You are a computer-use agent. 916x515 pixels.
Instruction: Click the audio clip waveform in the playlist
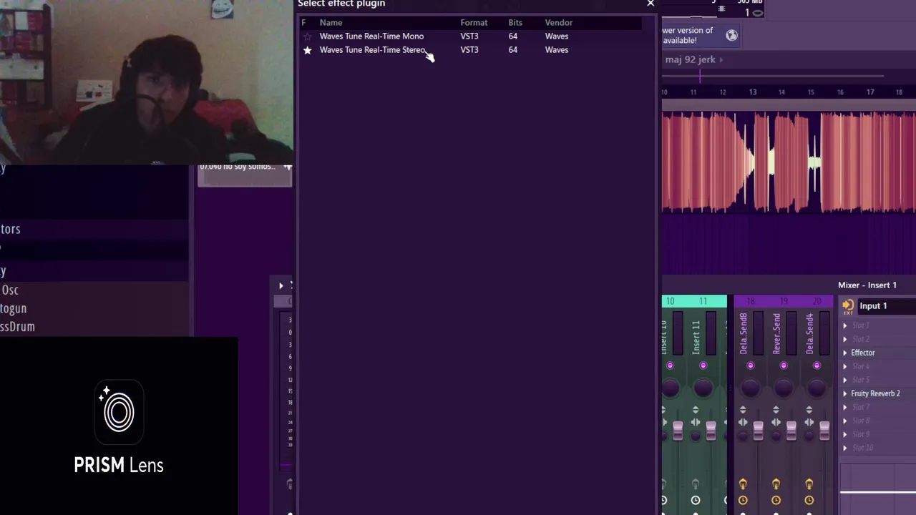click(x=789, y=162)
